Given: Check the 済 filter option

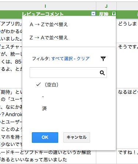Looking at the screenshot, I should click(45, 108).
